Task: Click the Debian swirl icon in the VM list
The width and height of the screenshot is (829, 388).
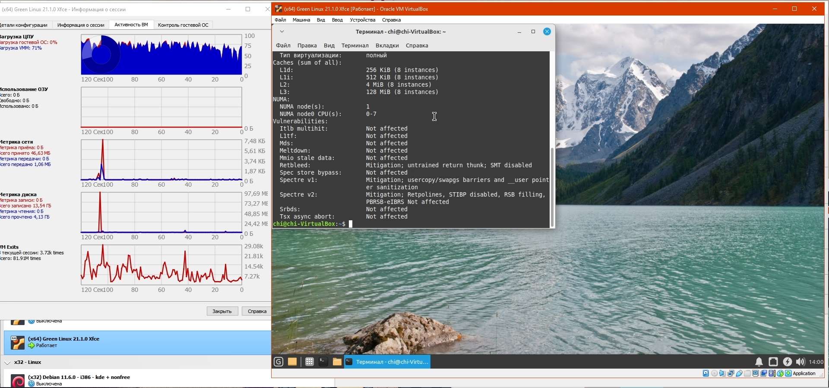Action: pyautogui.click(x=17, y=381)
